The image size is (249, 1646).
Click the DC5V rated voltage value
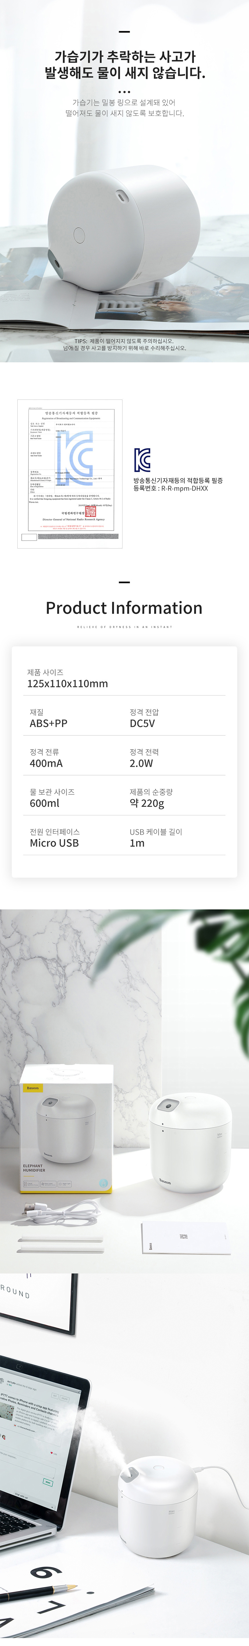[142, 723]
